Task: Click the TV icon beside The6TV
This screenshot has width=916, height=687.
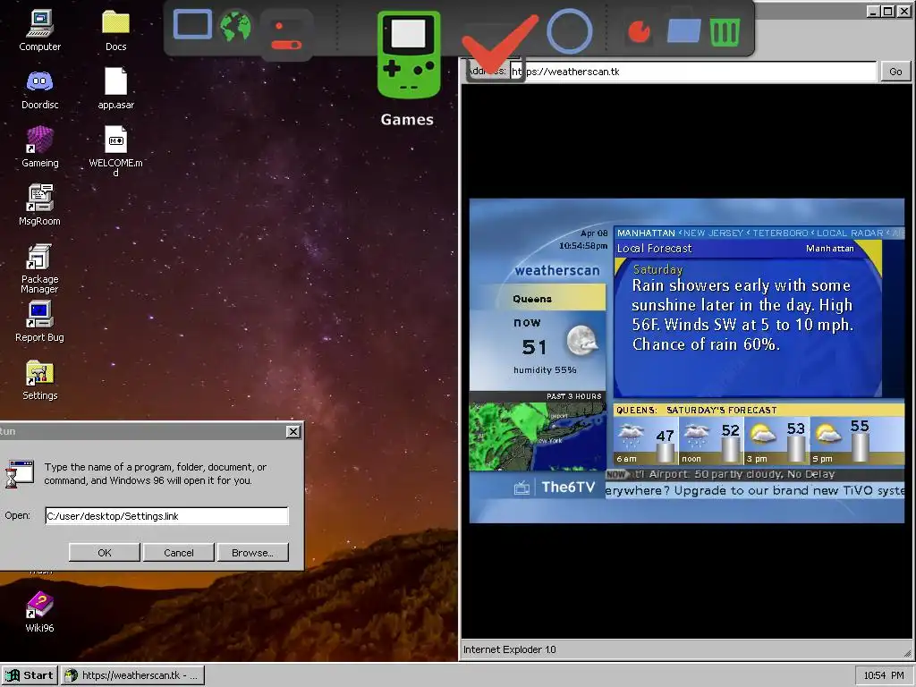Action: point(522,488)
